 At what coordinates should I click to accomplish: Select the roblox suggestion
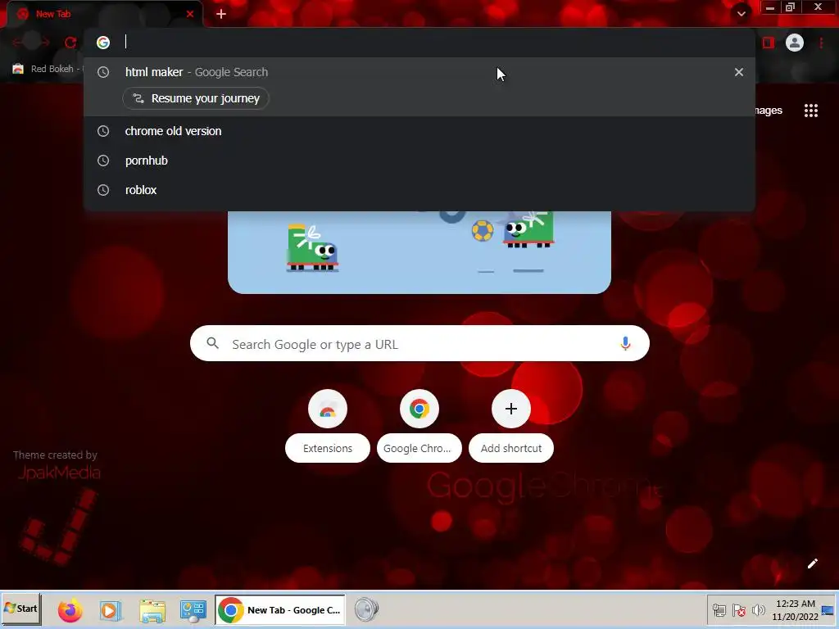coord(419,190)
